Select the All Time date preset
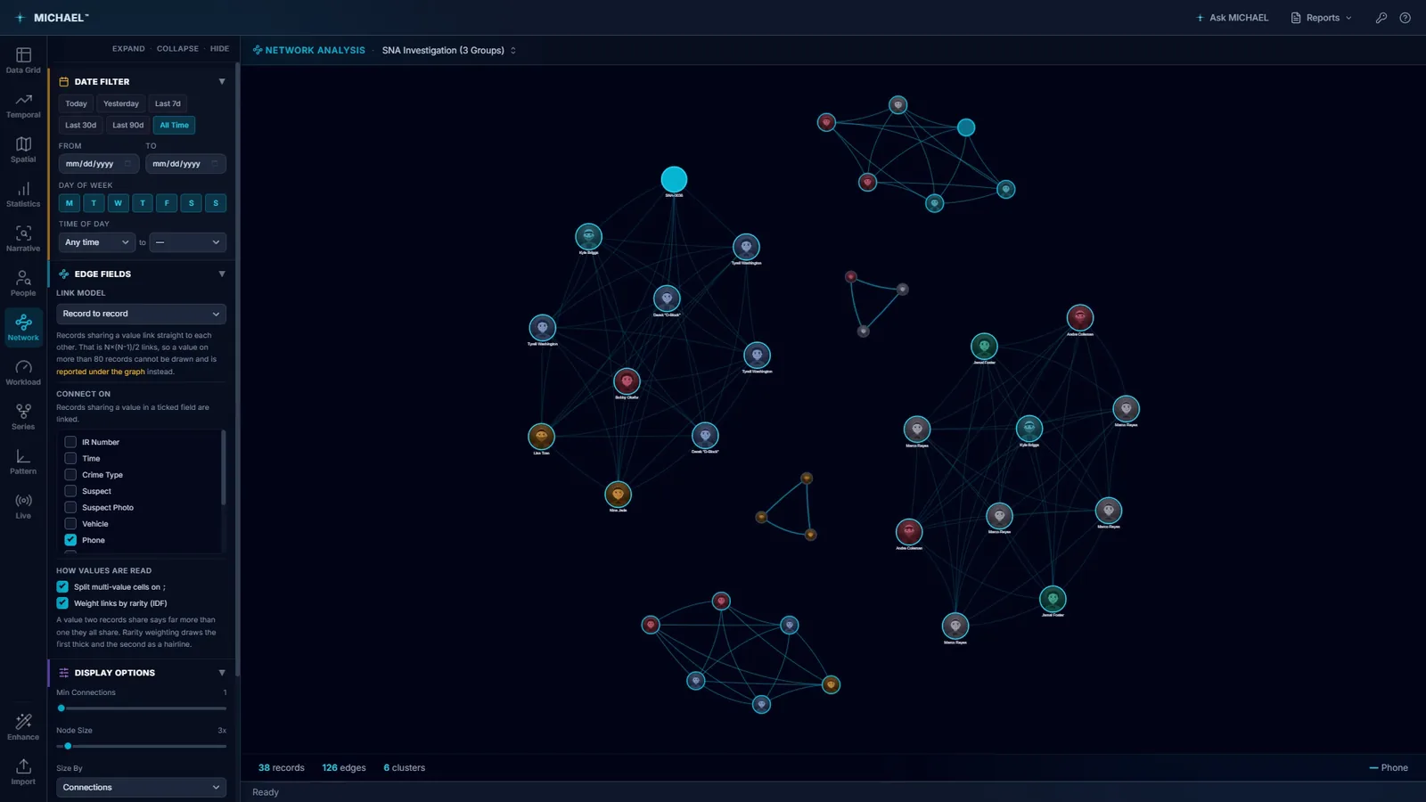 [175, 126]
